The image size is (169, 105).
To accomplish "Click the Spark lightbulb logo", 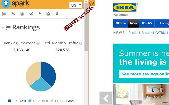I will point(6,4).
